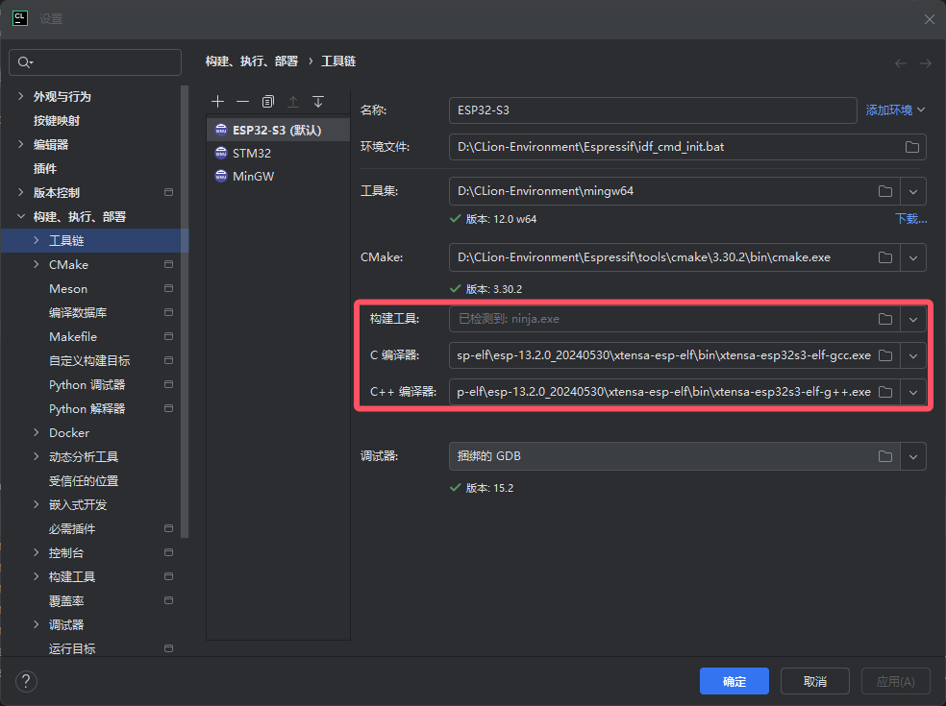
Task: Collapse 构建、执行、部署 tree node
Action: point(21,216)
